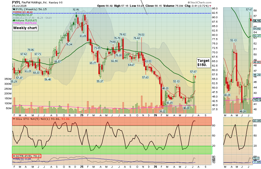This screenshot has height=169, width=261.
Task: Click the 56.48 price label
Action: point(48,80)
